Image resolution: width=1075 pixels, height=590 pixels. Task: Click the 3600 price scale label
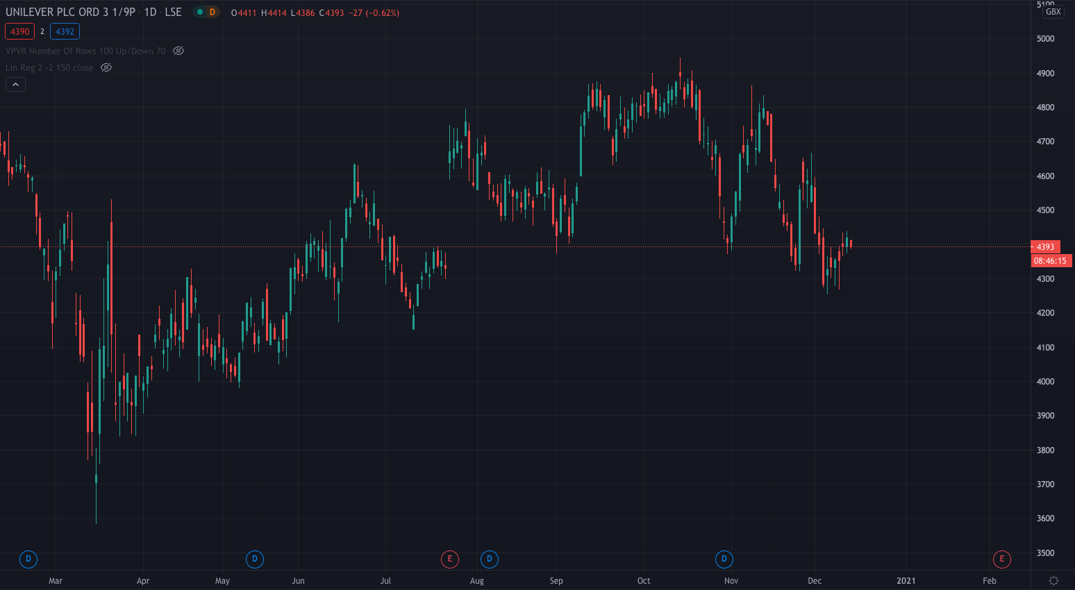(1045, 519)
